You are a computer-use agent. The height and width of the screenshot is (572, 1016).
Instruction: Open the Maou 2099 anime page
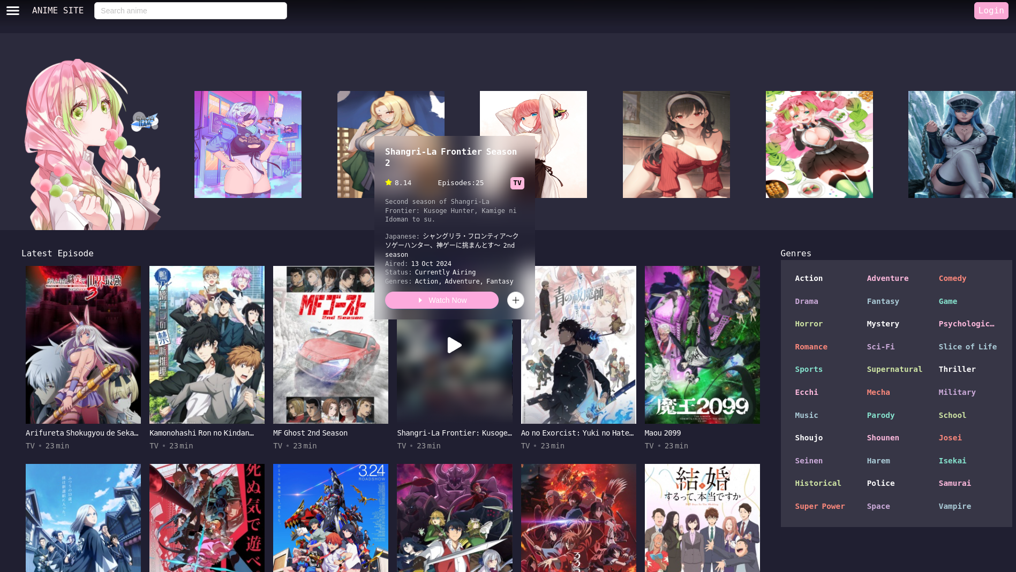coord(663,433)
